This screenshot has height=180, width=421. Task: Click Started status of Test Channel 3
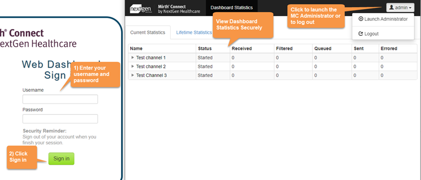tap(205, 75)
